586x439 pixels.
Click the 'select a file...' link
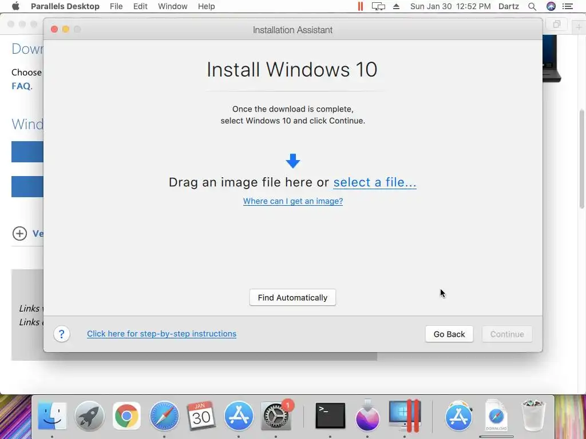pyautogui.click(x=375, y=182)
